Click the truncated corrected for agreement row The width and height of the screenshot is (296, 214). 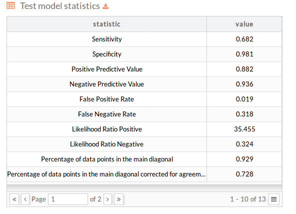pos(144,174)
